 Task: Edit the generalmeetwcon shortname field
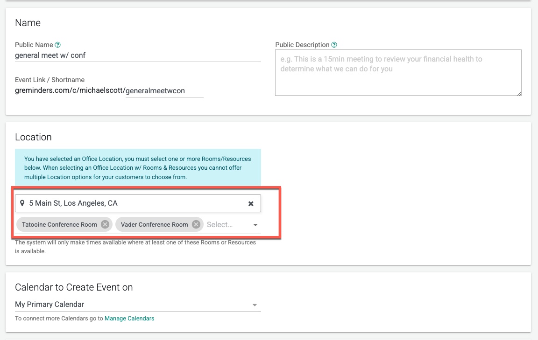(x=164, y=91)
